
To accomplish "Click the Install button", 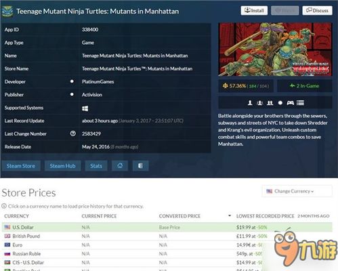I will 254,11.
